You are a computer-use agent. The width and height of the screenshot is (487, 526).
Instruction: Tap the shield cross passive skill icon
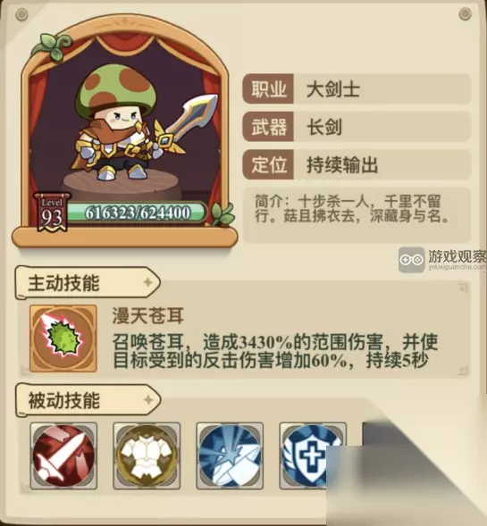pyautogui.click(x=313, y=455)
